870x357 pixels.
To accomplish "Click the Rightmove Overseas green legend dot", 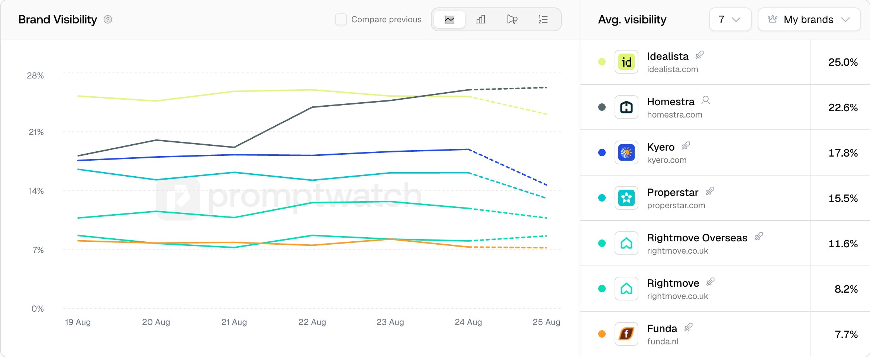I will point(602,243).
